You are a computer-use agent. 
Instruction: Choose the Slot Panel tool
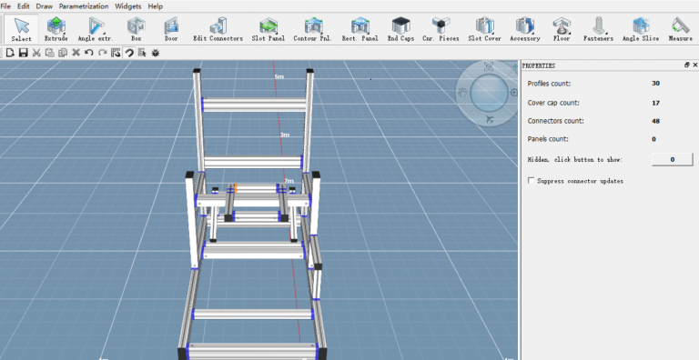pos(268,29)
